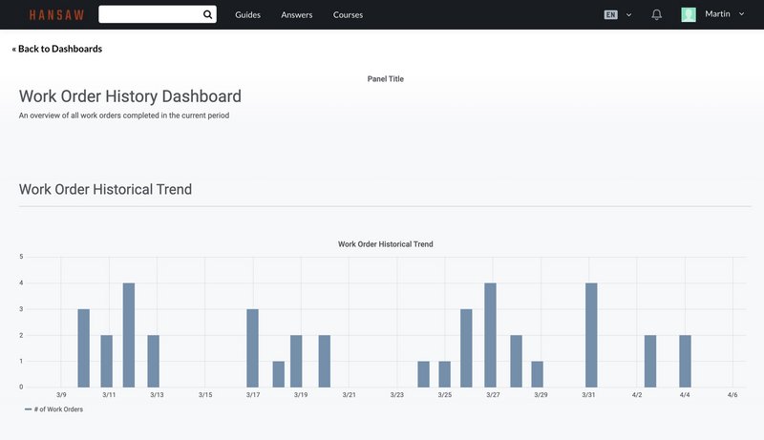Open the Answers menu
This screenshot has width=764, height=440.
pos(297,14)
